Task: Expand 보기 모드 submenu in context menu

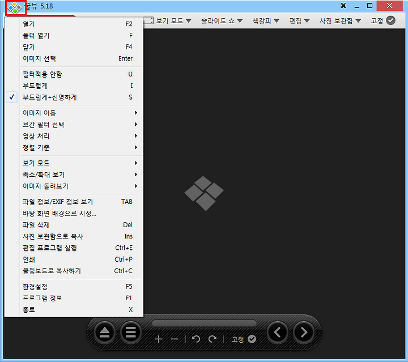Action: pos(74,163)
